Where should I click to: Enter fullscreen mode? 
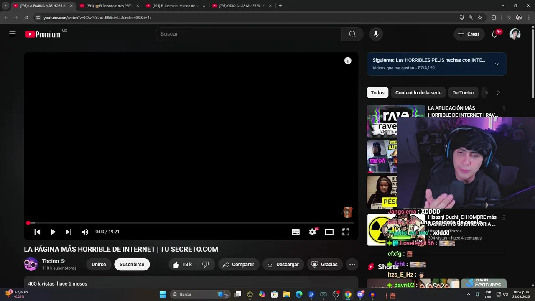click(x=346, y=232)
